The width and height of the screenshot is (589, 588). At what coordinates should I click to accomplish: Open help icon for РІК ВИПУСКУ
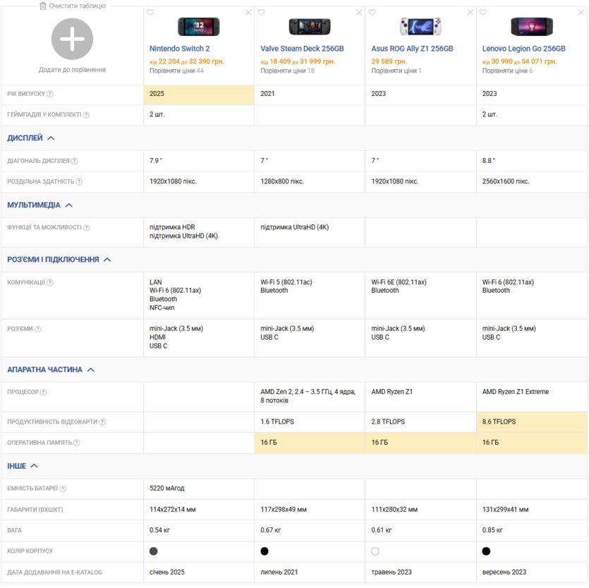tap(49, 94)
